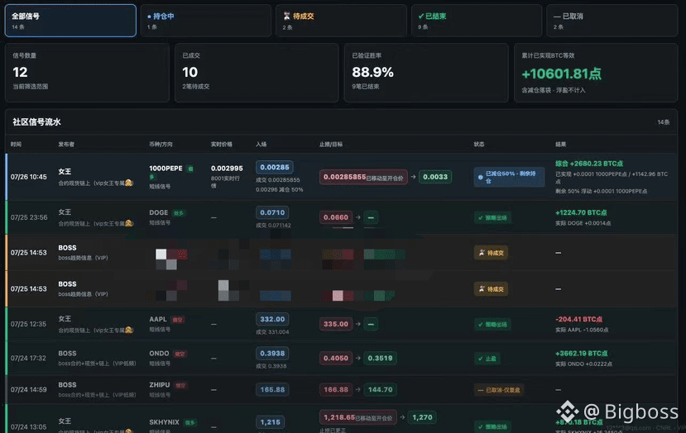The height and width of the screenshot is (433, 686).
Task: Click the 0.0660 stop-loss badge
Action: point(336,217)
